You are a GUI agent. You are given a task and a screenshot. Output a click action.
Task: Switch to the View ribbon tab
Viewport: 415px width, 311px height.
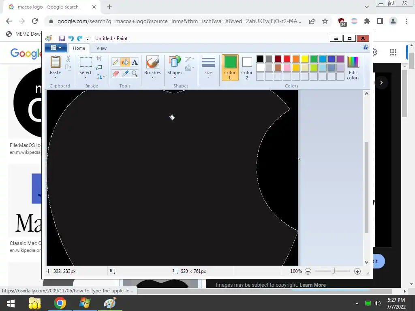click(x=101, y=48)
